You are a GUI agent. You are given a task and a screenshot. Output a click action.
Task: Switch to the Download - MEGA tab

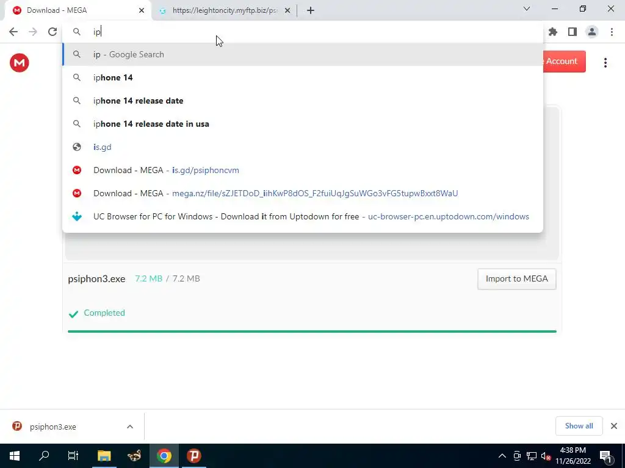click(78, 10)
